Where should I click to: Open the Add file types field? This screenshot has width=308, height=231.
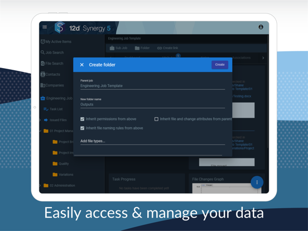click(152, 141)
